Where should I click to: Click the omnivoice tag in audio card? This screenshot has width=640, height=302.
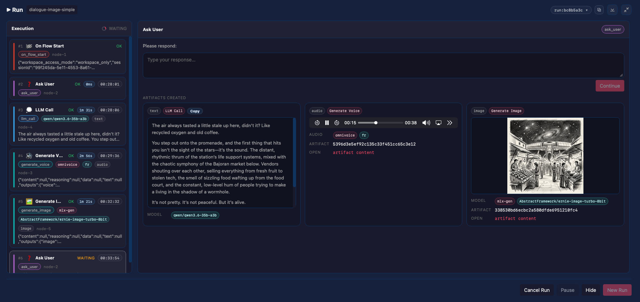[345, 135]
